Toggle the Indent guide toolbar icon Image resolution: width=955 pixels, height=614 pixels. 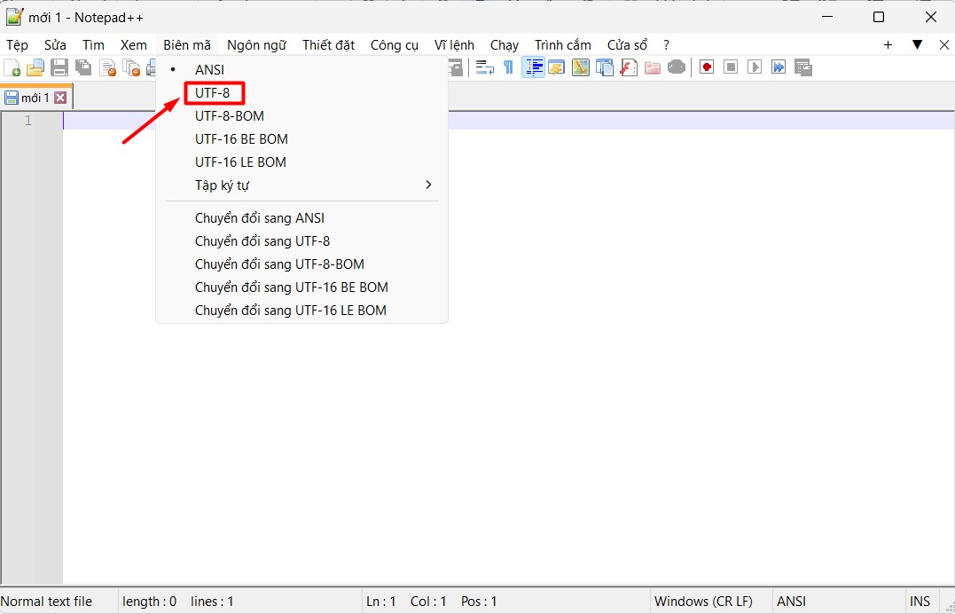coord(534,67)
